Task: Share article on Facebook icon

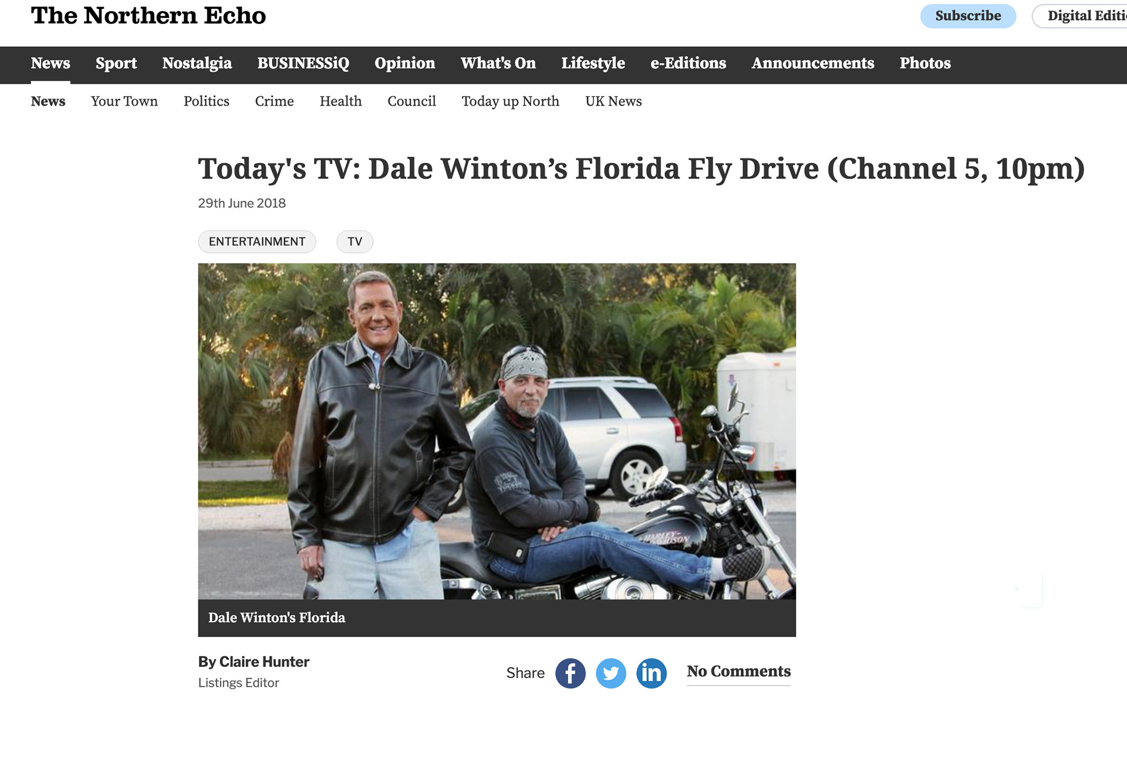Action: 570,673
